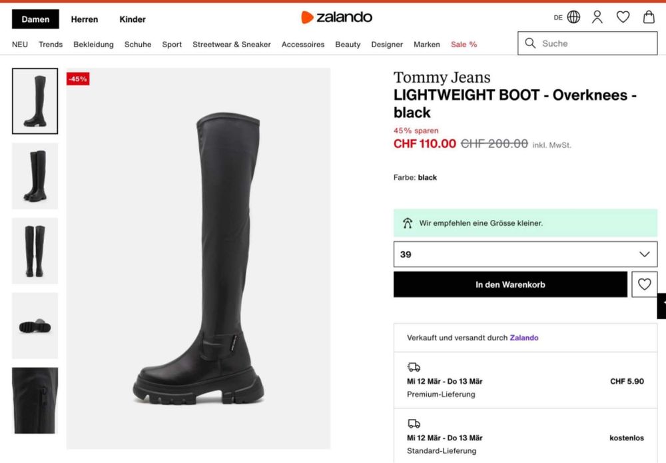Click In den Warenkorb button
The height and width of the screenshot is (463, 666).
coord(510,284)
